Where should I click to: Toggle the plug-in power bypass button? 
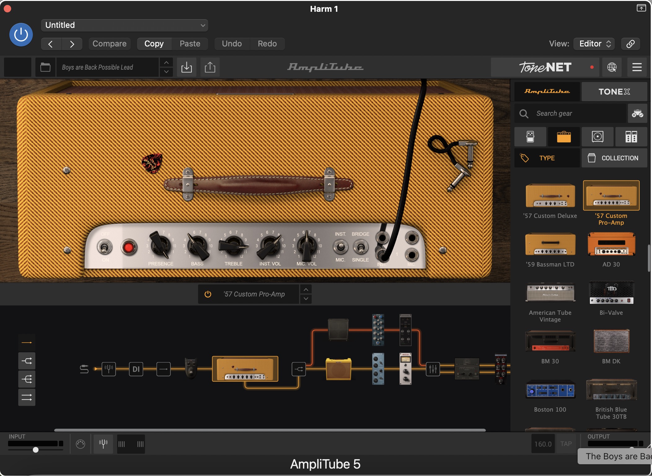21,35
